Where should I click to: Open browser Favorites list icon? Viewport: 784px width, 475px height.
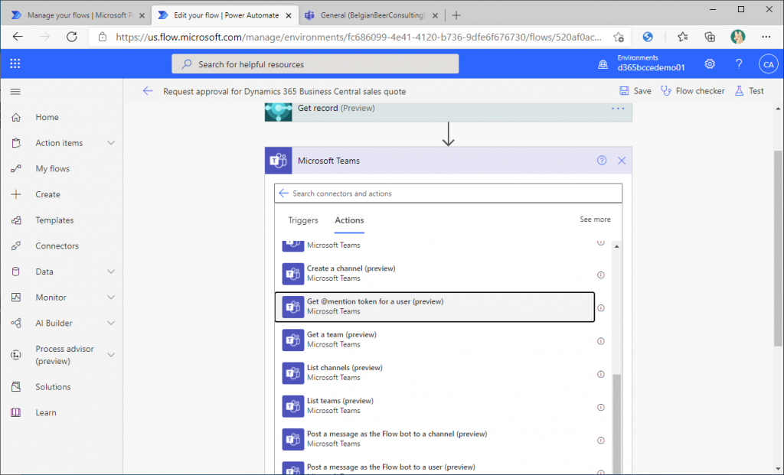click(682, 37)
